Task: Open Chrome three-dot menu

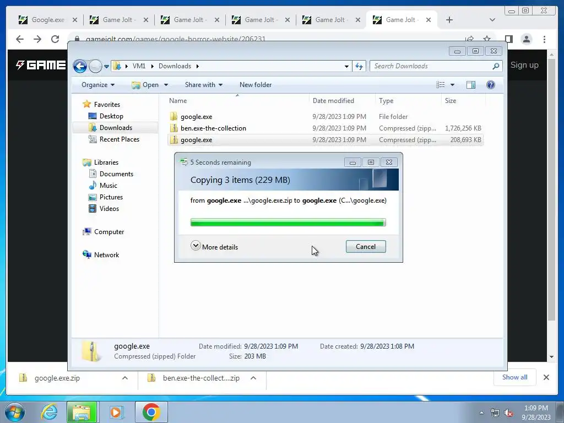Action: pos(545,39)
